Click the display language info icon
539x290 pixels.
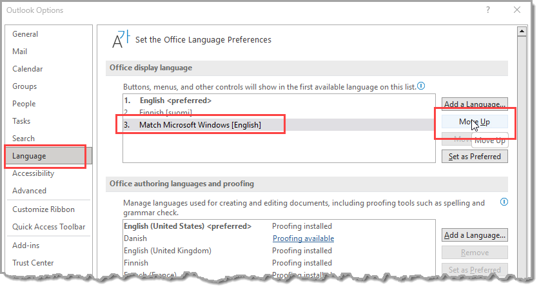421,86
